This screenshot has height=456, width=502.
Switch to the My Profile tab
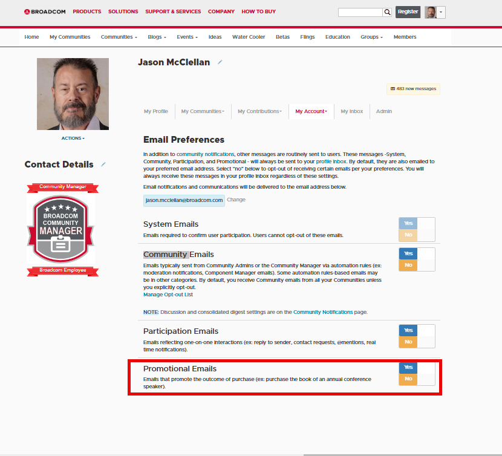point(156,111)
